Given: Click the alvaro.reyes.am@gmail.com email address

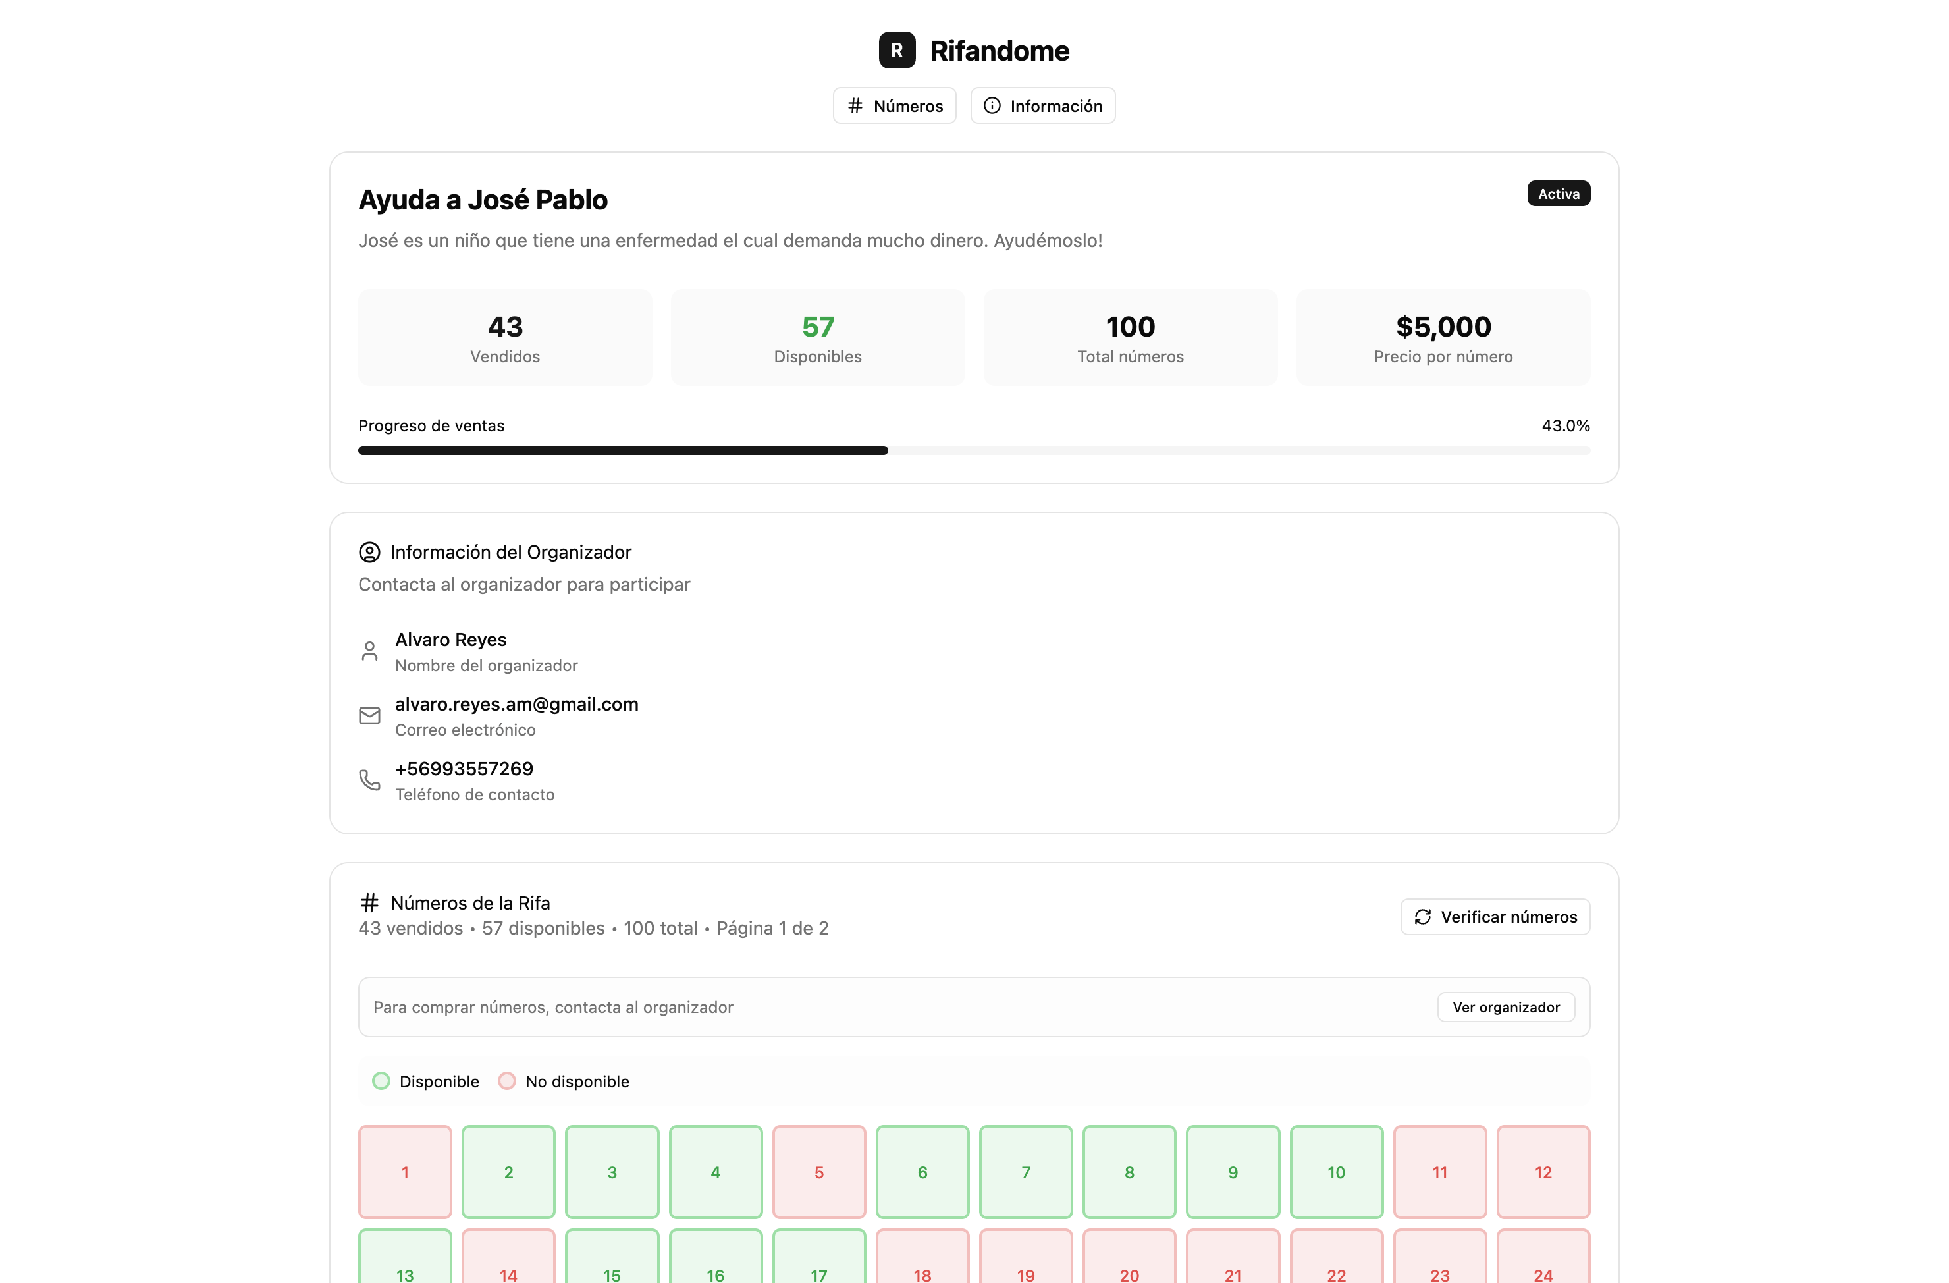Looking at the screenshot, I should (516, 705).
